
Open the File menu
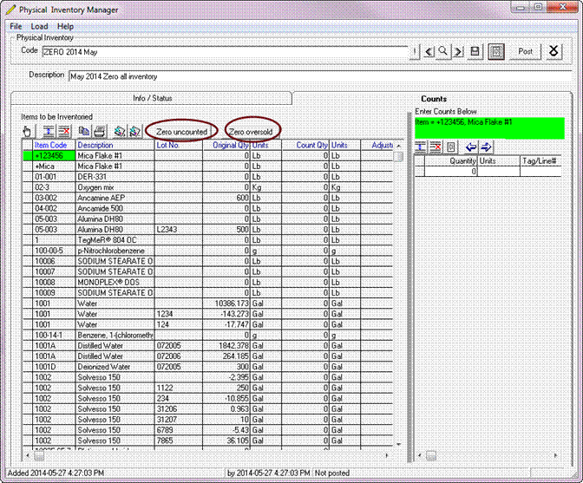pos(16,26)
